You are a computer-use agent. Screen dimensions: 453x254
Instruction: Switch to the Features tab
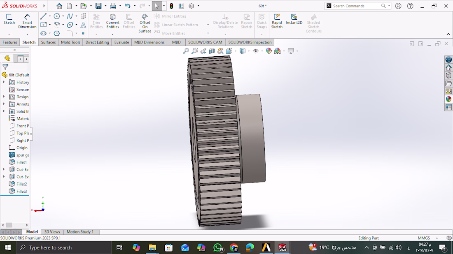10,42
